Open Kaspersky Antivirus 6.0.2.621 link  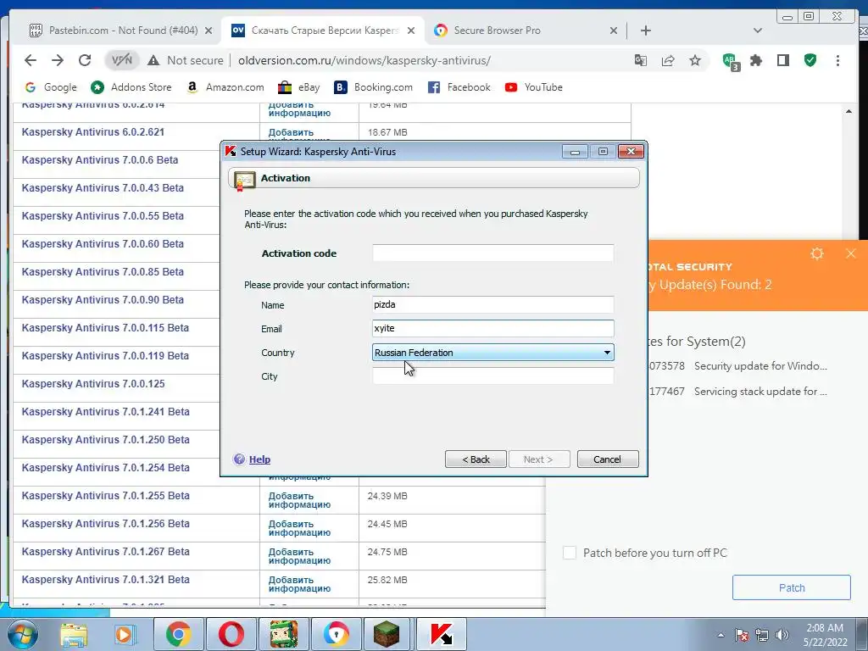pyautogui.click(x=93, y=132)
